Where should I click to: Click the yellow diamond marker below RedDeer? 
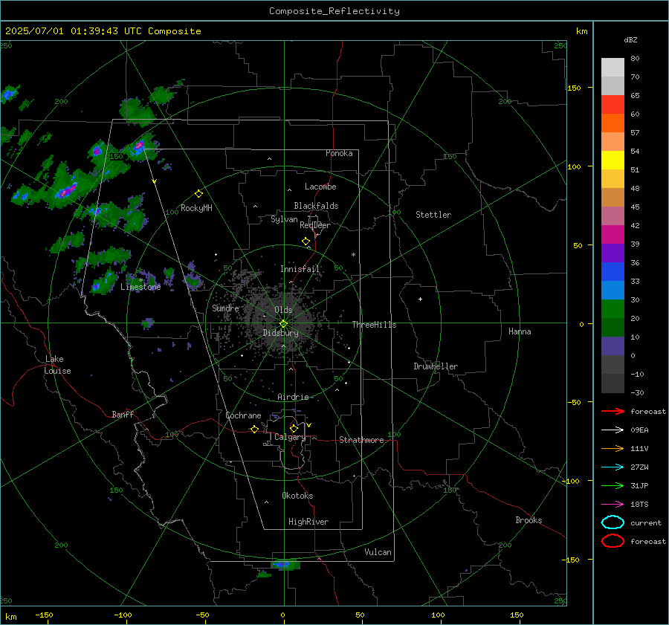[x=306, y=242]
